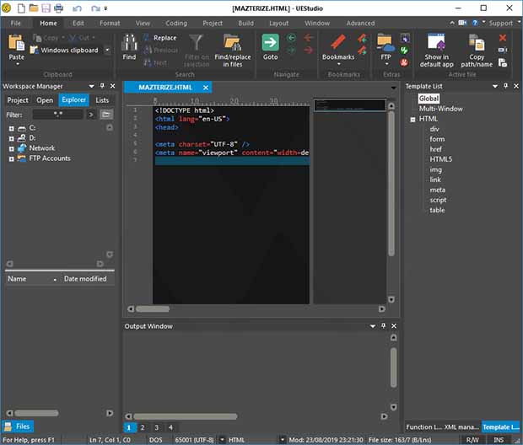Select the script template
The height and width of the screenshot is (445, 523).
(x=438, y=200)
